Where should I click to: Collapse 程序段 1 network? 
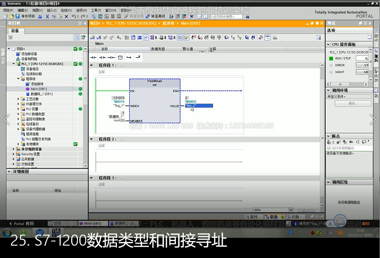pos(92,65)
